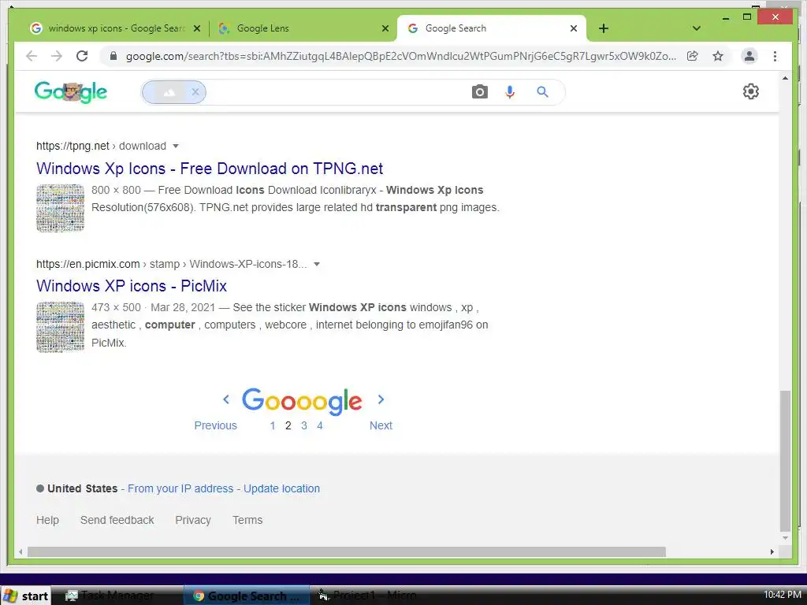Jump to results page 4

pyautogui.click(x=320, y=425)
